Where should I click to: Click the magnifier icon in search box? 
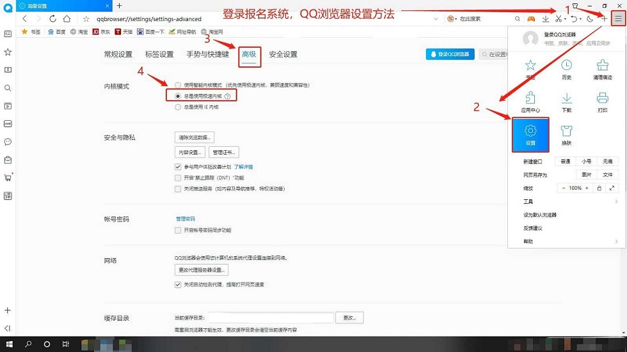pyautogui.click(x=518, y=19)
